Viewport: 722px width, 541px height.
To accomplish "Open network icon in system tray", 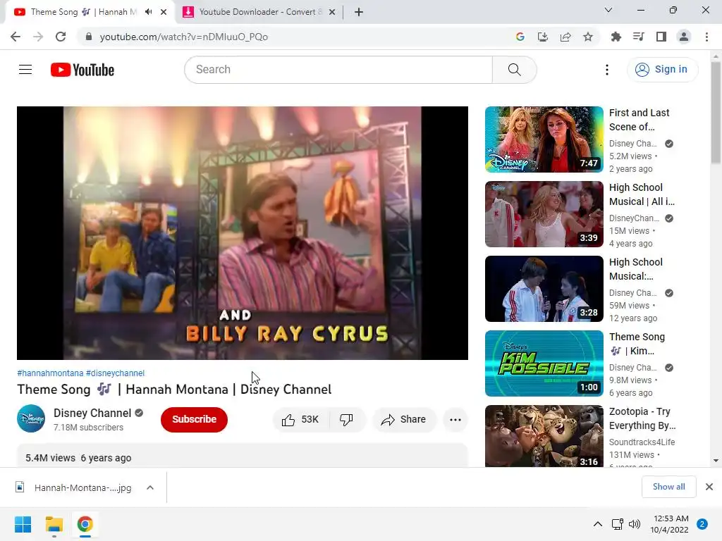I will (618, 524).
